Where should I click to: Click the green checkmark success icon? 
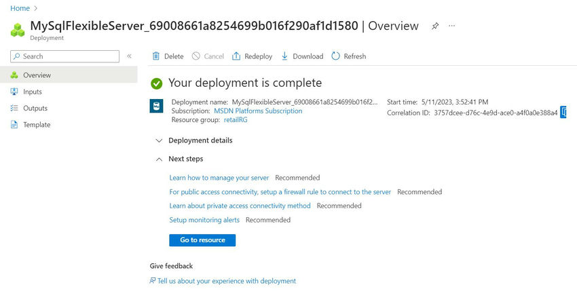pos(156,83)
